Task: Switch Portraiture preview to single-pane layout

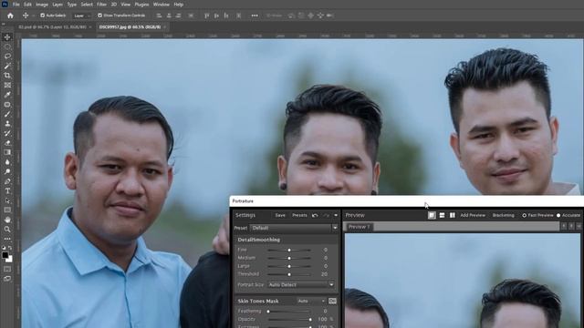Action: 432,215
